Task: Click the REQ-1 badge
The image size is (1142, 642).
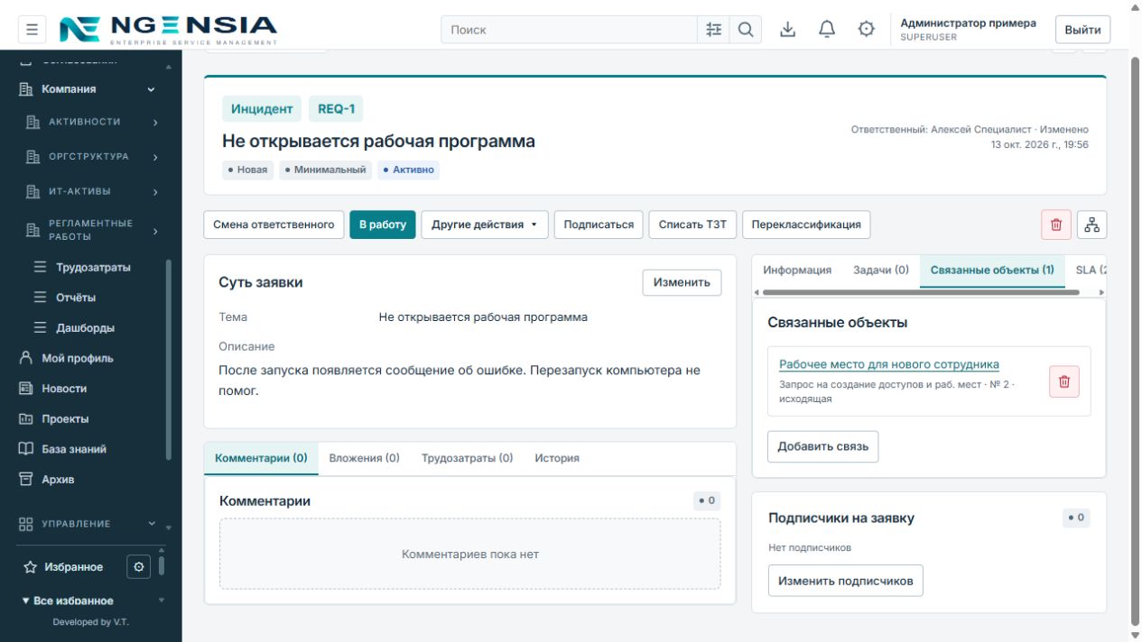Action: pos(336,109)
